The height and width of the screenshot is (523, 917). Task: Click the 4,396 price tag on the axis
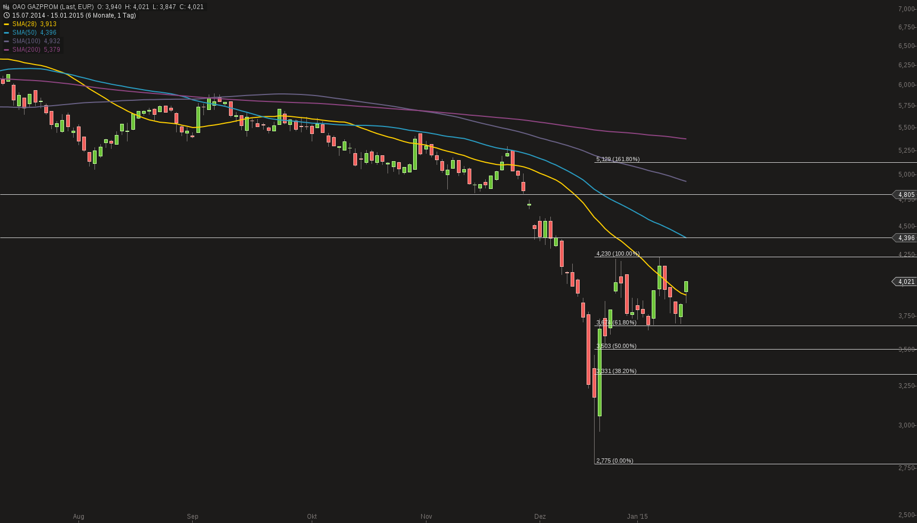tap(905, 238)
